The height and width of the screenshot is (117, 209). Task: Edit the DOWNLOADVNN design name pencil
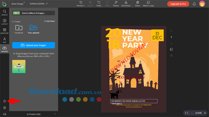click(x=47, y=4)
